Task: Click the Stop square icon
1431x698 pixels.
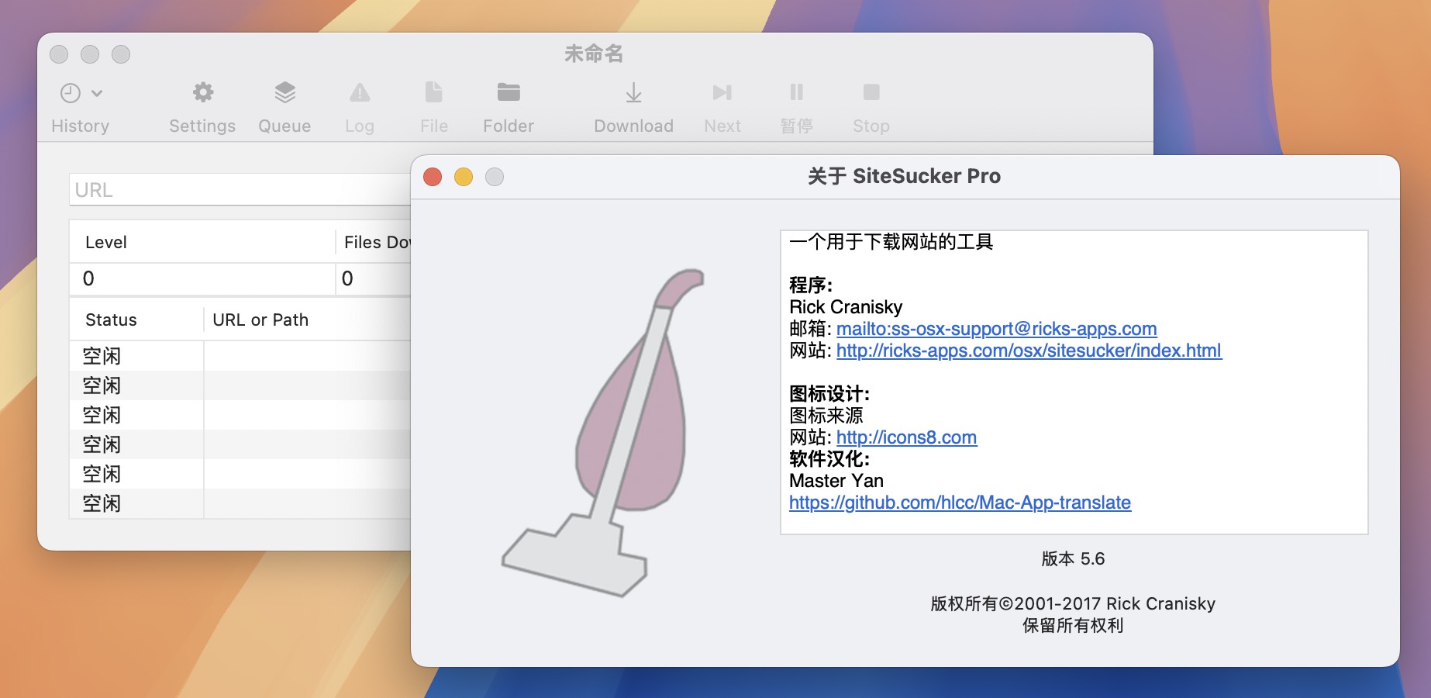Action: (x=871, y=92)
